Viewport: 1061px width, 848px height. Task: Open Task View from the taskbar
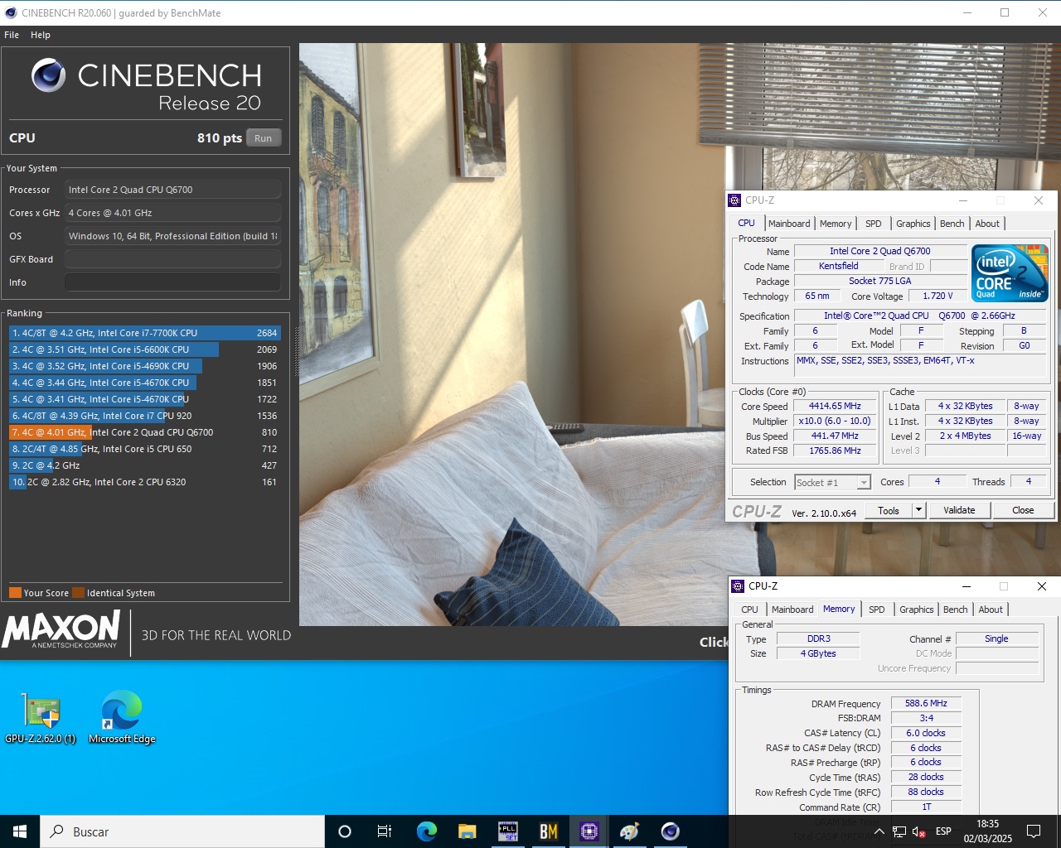pos(385,831)
